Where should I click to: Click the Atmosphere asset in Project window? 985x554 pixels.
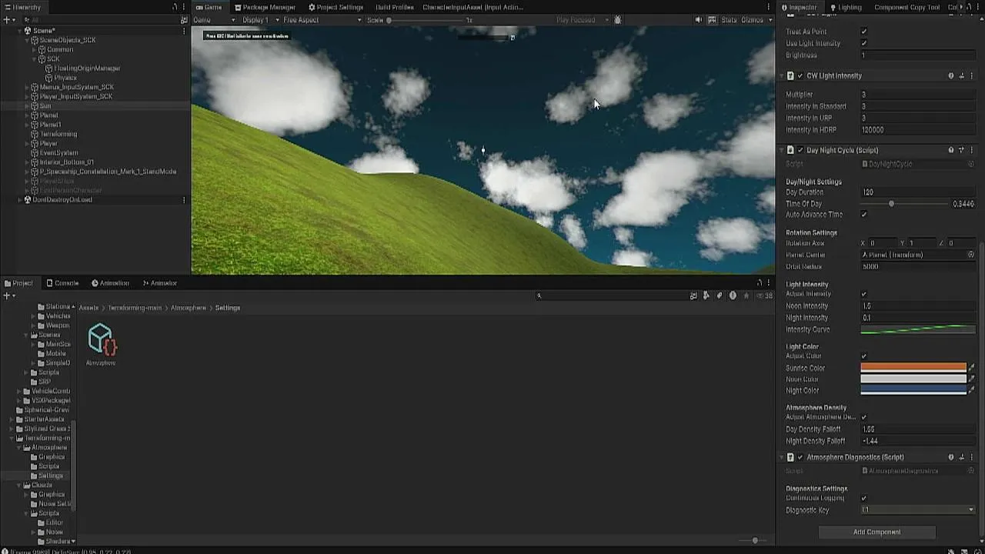pyautogui.click(x=101, y=345)
